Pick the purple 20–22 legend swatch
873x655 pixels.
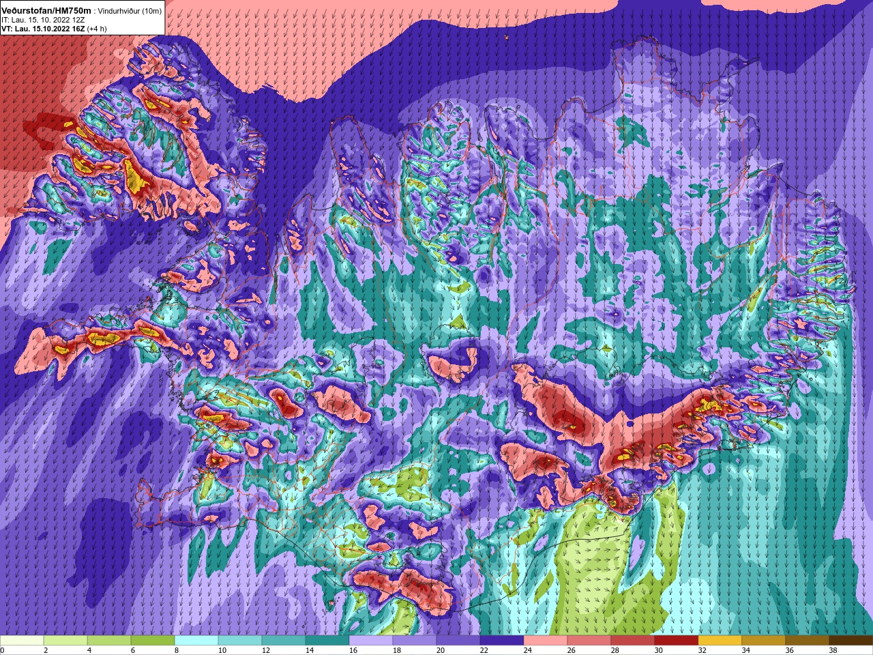[458, 641]
